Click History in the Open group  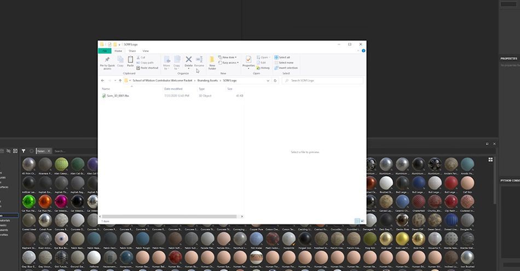pyautogui.click(x=263, y=68)
